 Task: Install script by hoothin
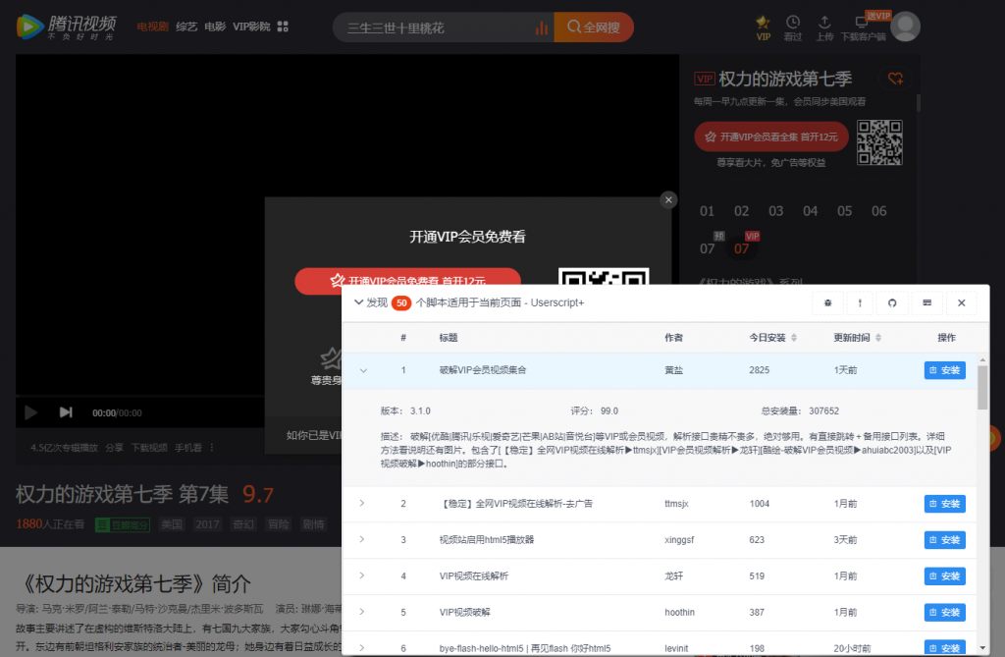(945, 612)
